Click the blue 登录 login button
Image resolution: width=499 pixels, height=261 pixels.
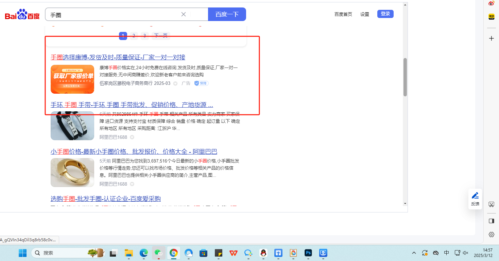pyautogui.click(x=385, y=14)
